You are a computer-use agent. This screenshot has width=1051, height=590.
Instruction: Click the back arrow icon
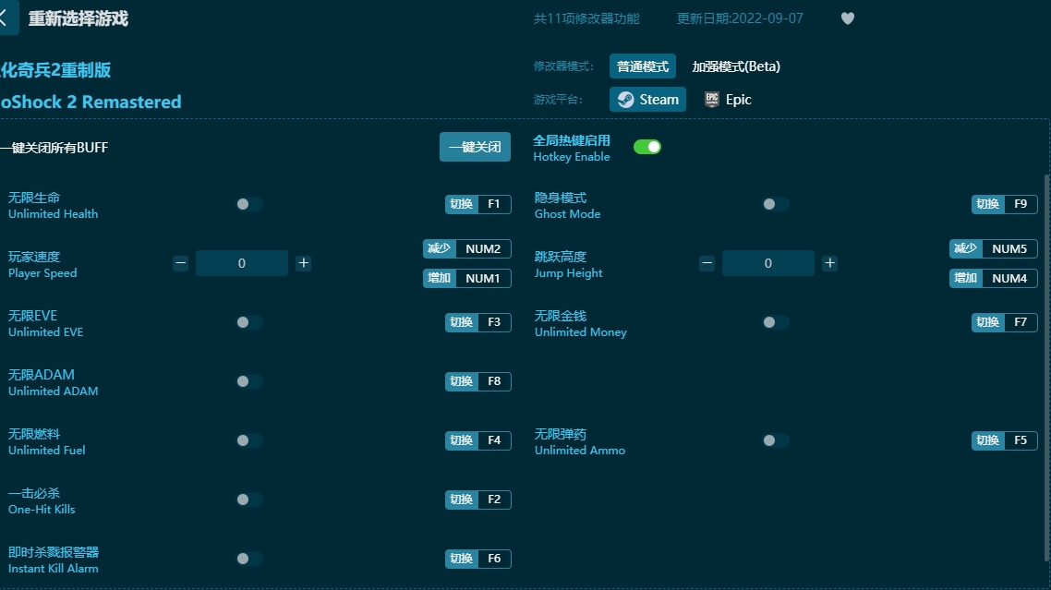point(6,18)
